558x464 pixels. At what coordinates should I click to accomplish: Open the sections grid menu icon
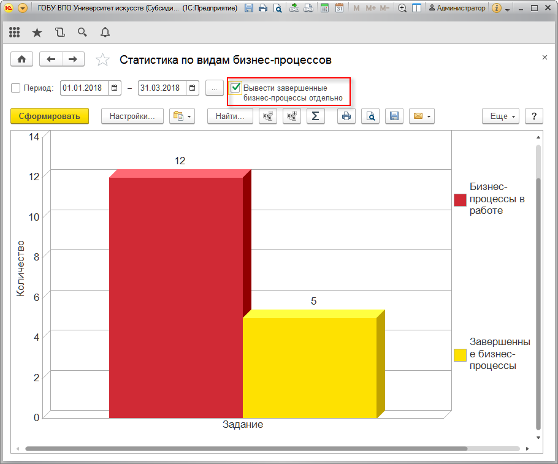point(14,32)
